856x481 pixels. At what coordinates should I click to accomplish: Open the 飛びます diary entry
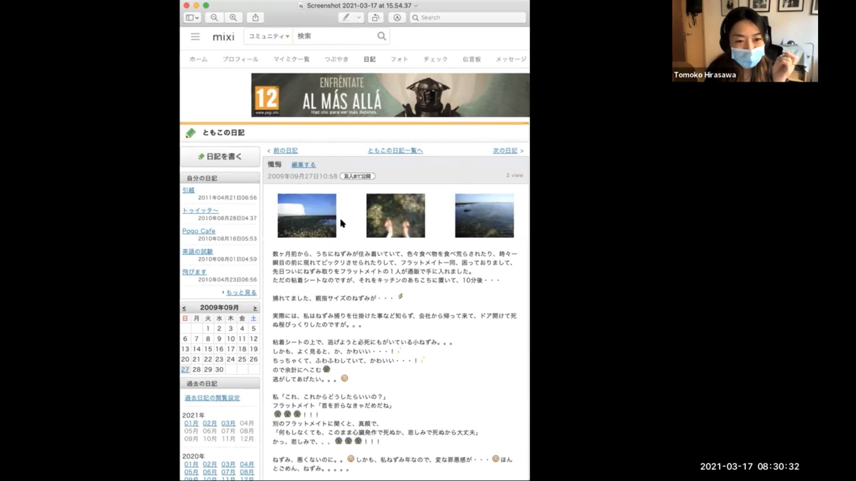point(194,272)
